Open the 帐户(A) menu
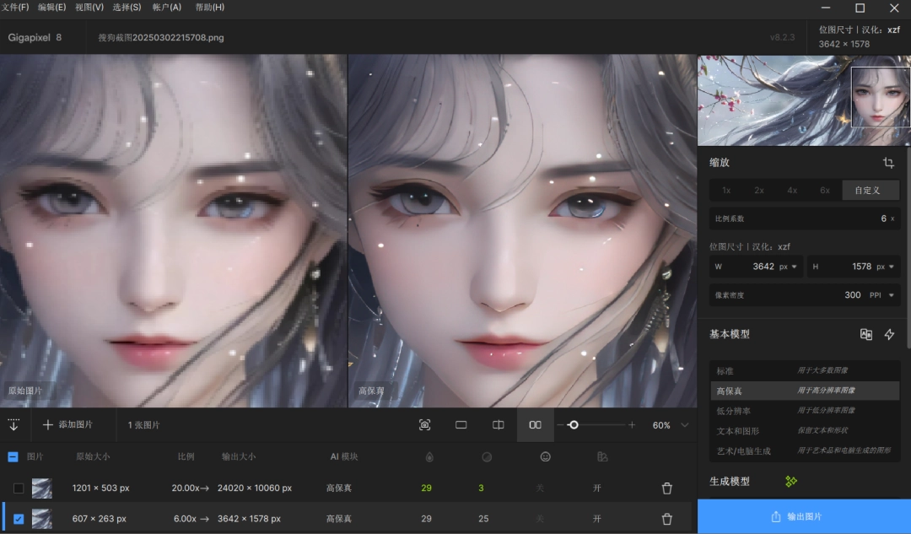Screen dimensions: 911x534 [167, 7]
